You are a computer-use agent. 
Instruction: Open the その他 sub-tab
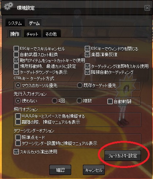51,34
